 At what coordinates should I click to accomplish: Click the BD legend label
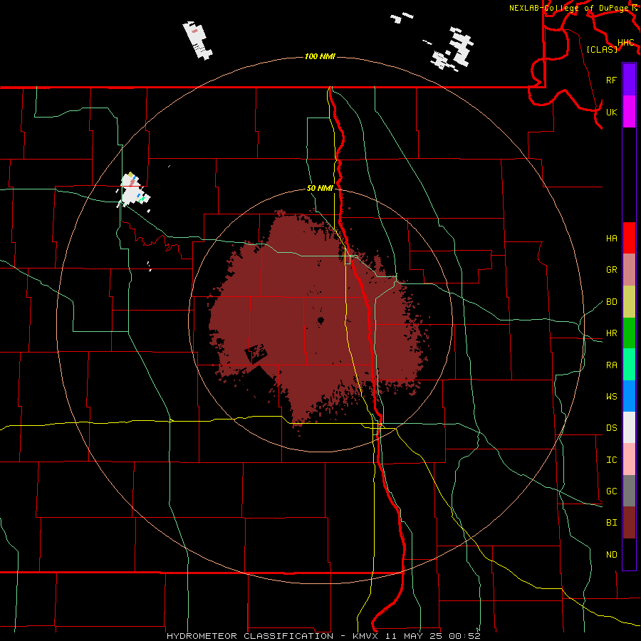612,302
